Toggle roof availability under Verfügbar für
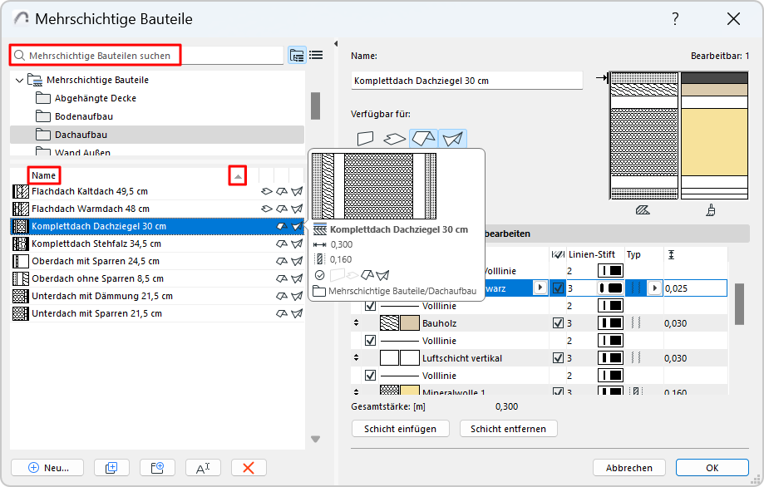Screen dimensions: 764x487 [424, 139]
